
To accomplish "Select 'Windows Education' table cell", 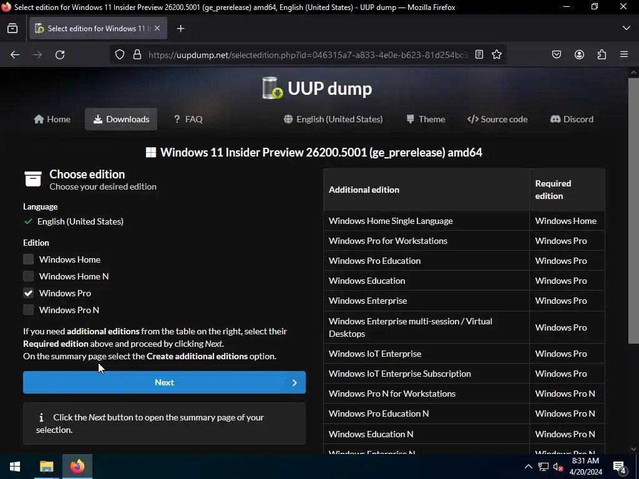I will click(427, 281).
